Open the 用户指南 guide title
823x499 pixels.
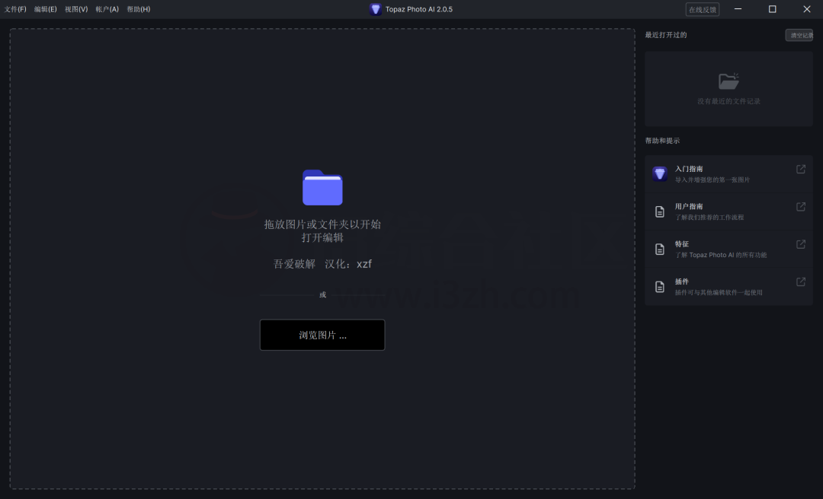(689, 206)
